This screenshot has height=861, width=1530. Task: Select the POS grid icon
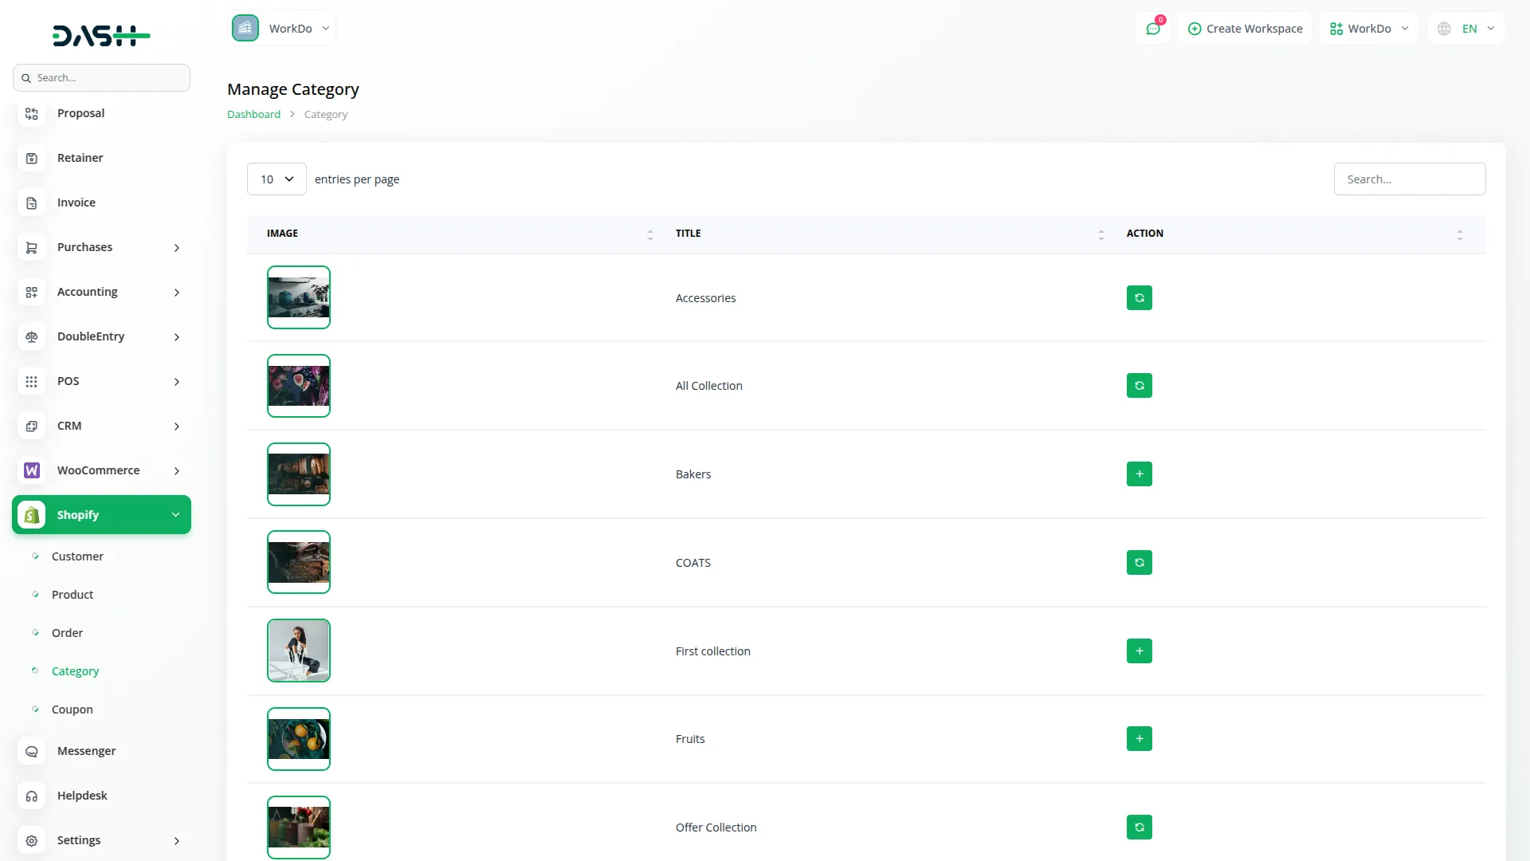31,381
